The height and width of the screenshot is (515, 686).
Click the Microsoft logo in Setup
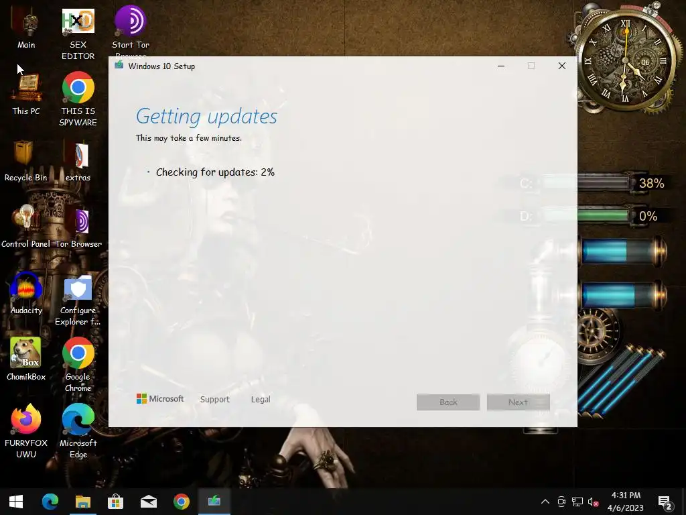coord(160,398)
